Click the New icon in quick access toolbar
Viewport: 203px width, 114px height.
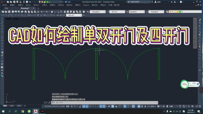pos(8,2)
